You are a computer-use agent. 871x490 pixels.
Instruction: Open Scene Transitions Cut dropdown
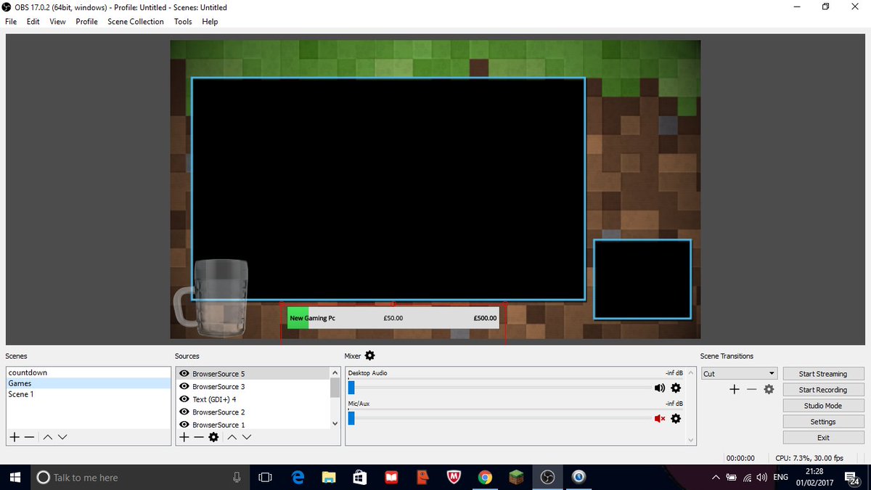(x=739, y=374)
